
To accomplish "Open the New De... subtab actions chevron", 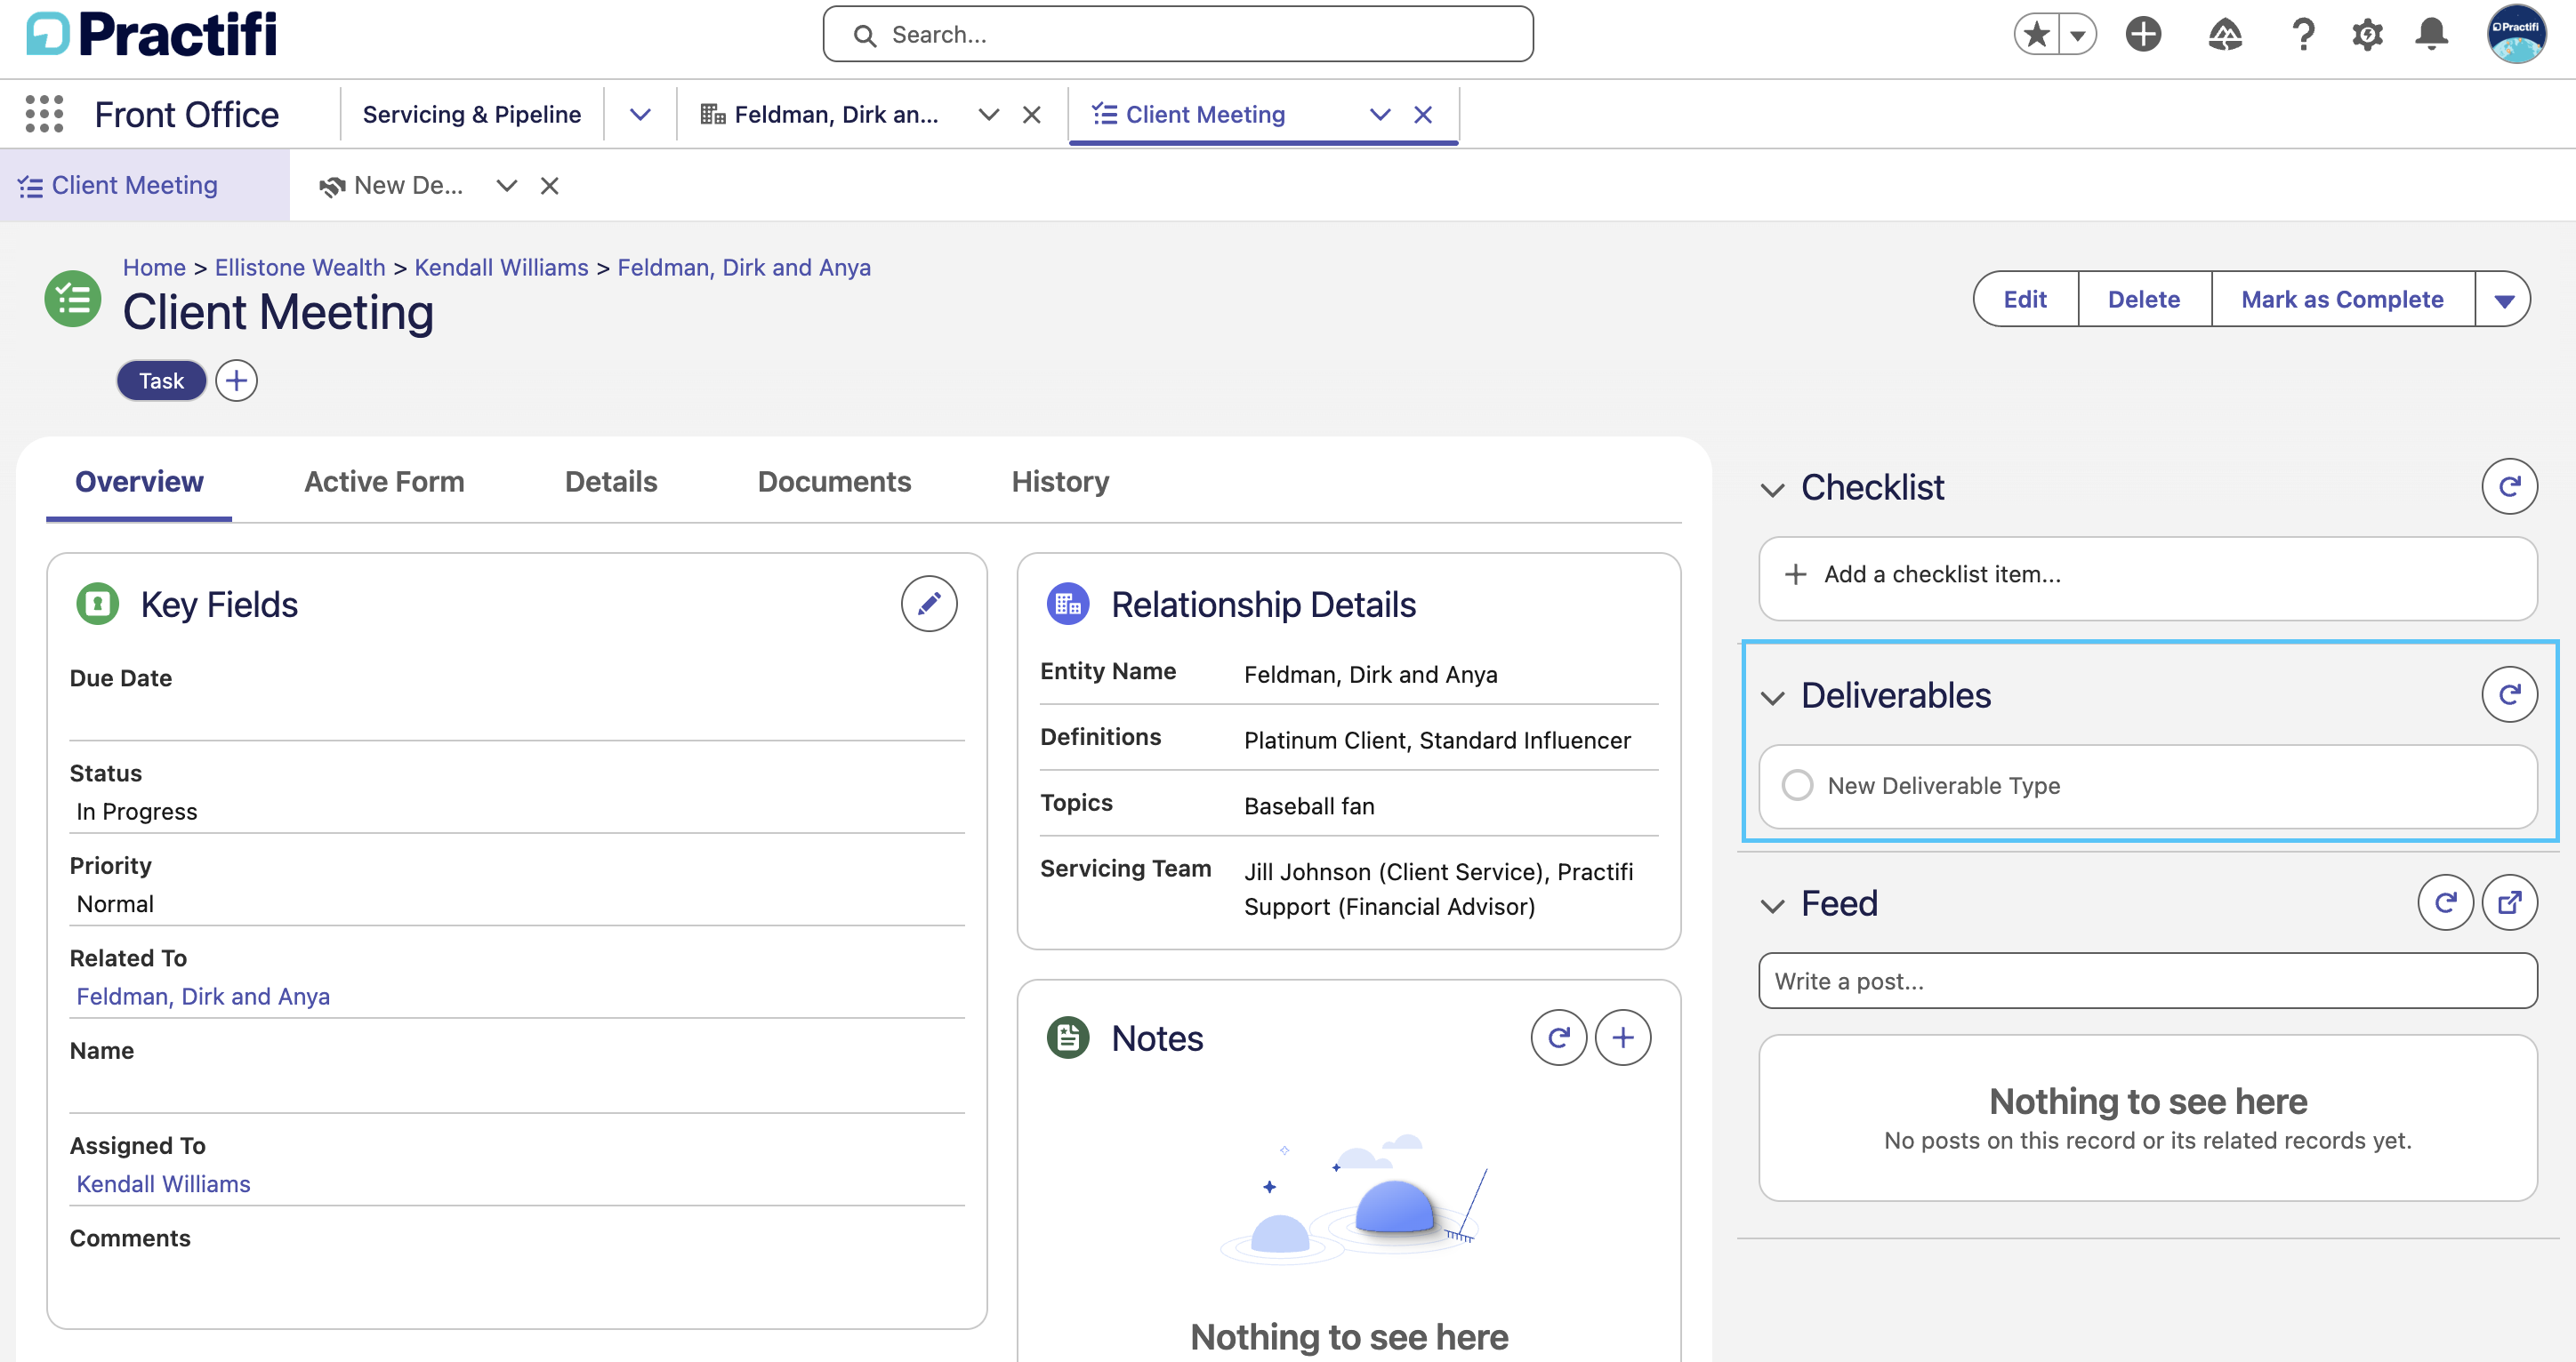I will (x=506, y=185).
